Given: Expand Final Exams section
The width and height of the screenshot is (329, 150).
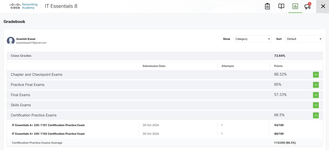Looking at the screenshot, I should (x=316, y=95).
